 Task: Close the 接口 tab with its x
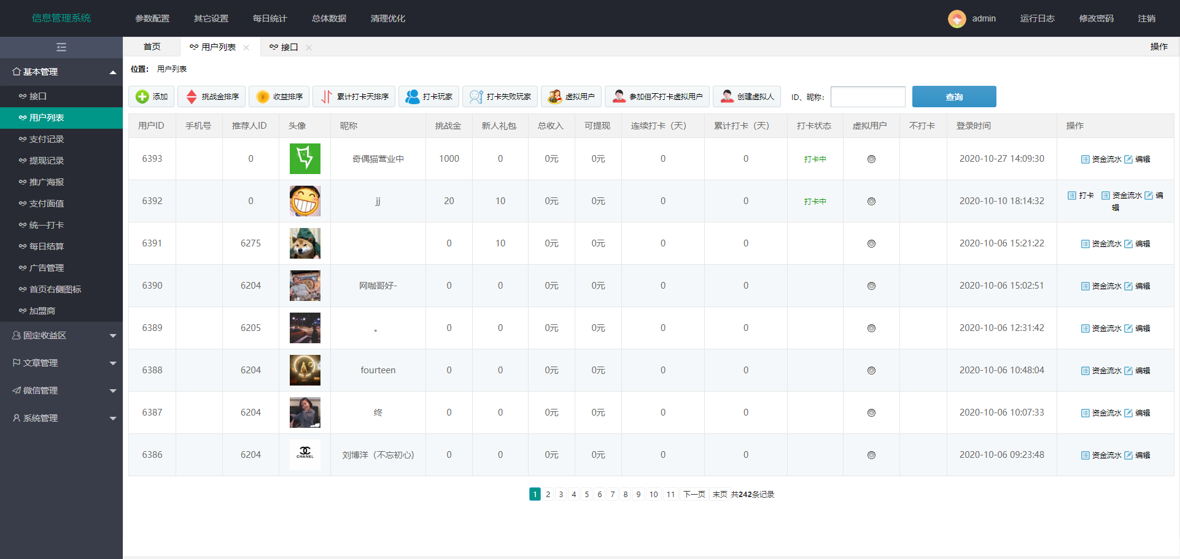[x=309, y=47]
